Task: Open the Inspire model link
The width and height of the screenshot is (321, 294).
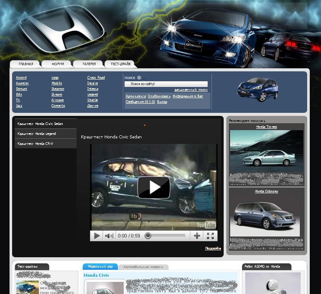Action: (93, 83)
